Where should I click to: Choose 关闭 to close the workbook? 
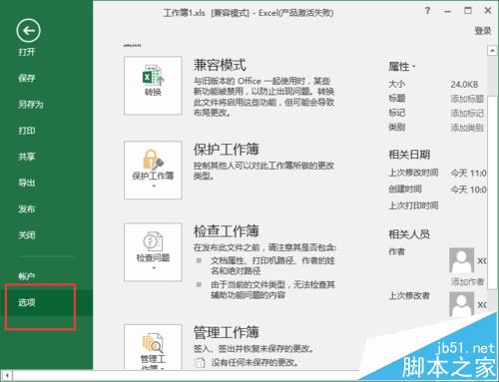(27, 235)
